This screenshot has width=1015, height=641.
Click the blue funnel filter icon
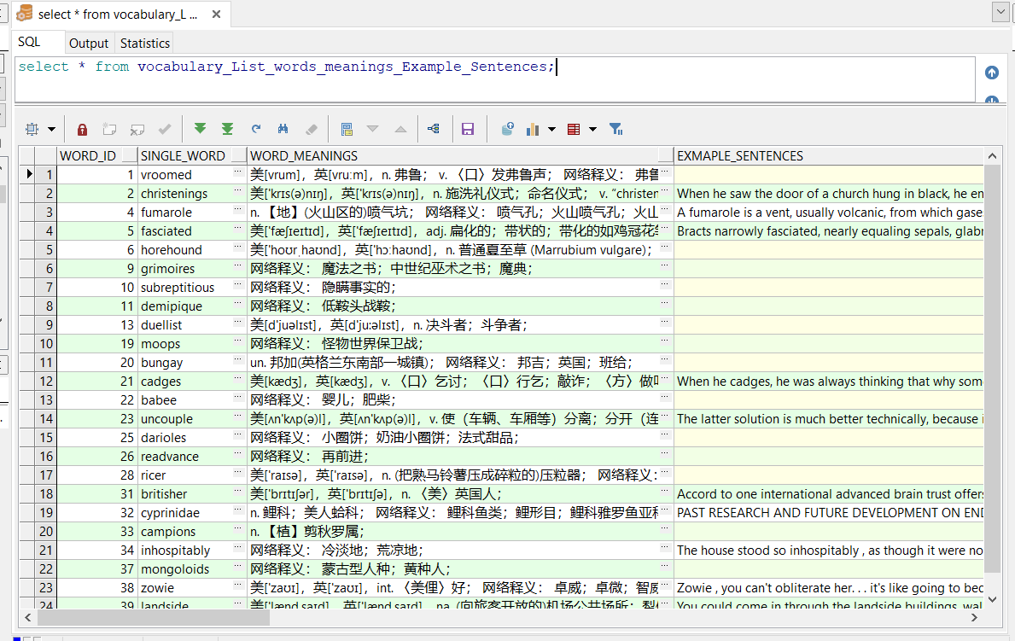615,129
